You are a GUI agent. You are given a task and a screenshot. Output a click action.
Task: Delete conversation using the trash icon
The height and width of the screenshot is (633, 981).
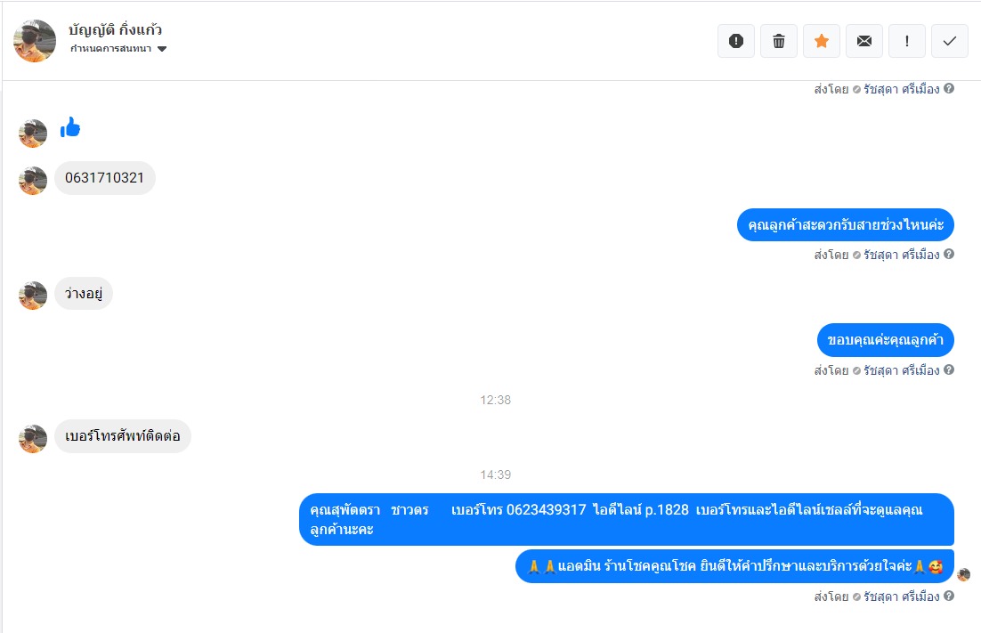coord(779,41)
